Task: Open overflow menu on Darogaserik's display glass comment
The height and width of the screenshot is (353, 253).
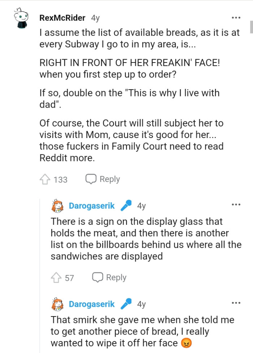Action: (236, 205)
